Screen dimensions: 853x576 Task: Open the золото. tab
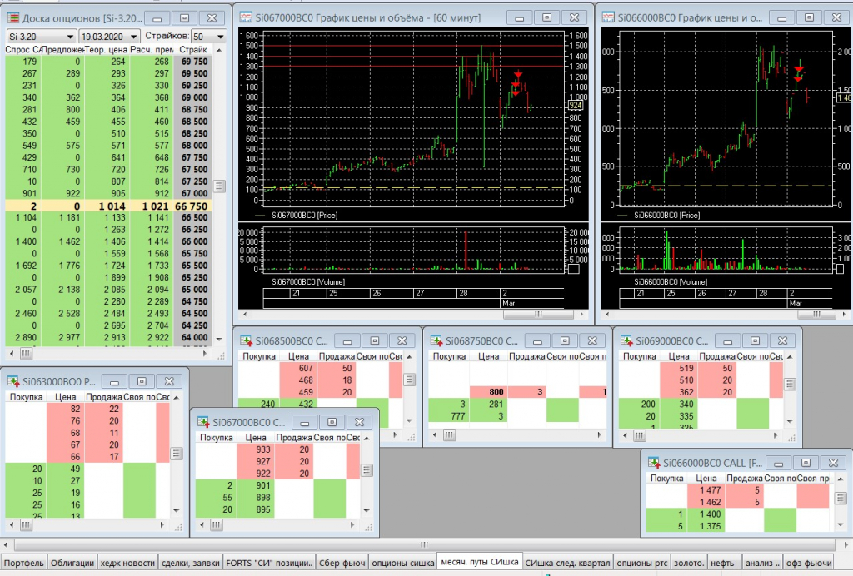click(x=689, y=563)
